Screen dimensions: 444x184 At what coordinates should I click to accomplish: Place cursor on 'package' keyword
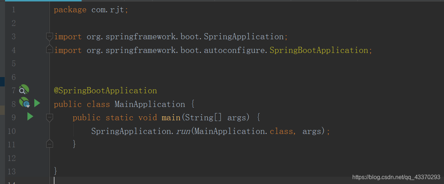pos(70,10)
